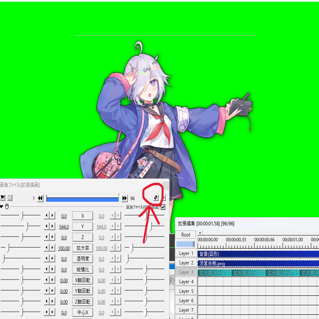Open movement menu via X button
Image resolution: width=319 pixels, height=319 pixels.
pos(82,216)
